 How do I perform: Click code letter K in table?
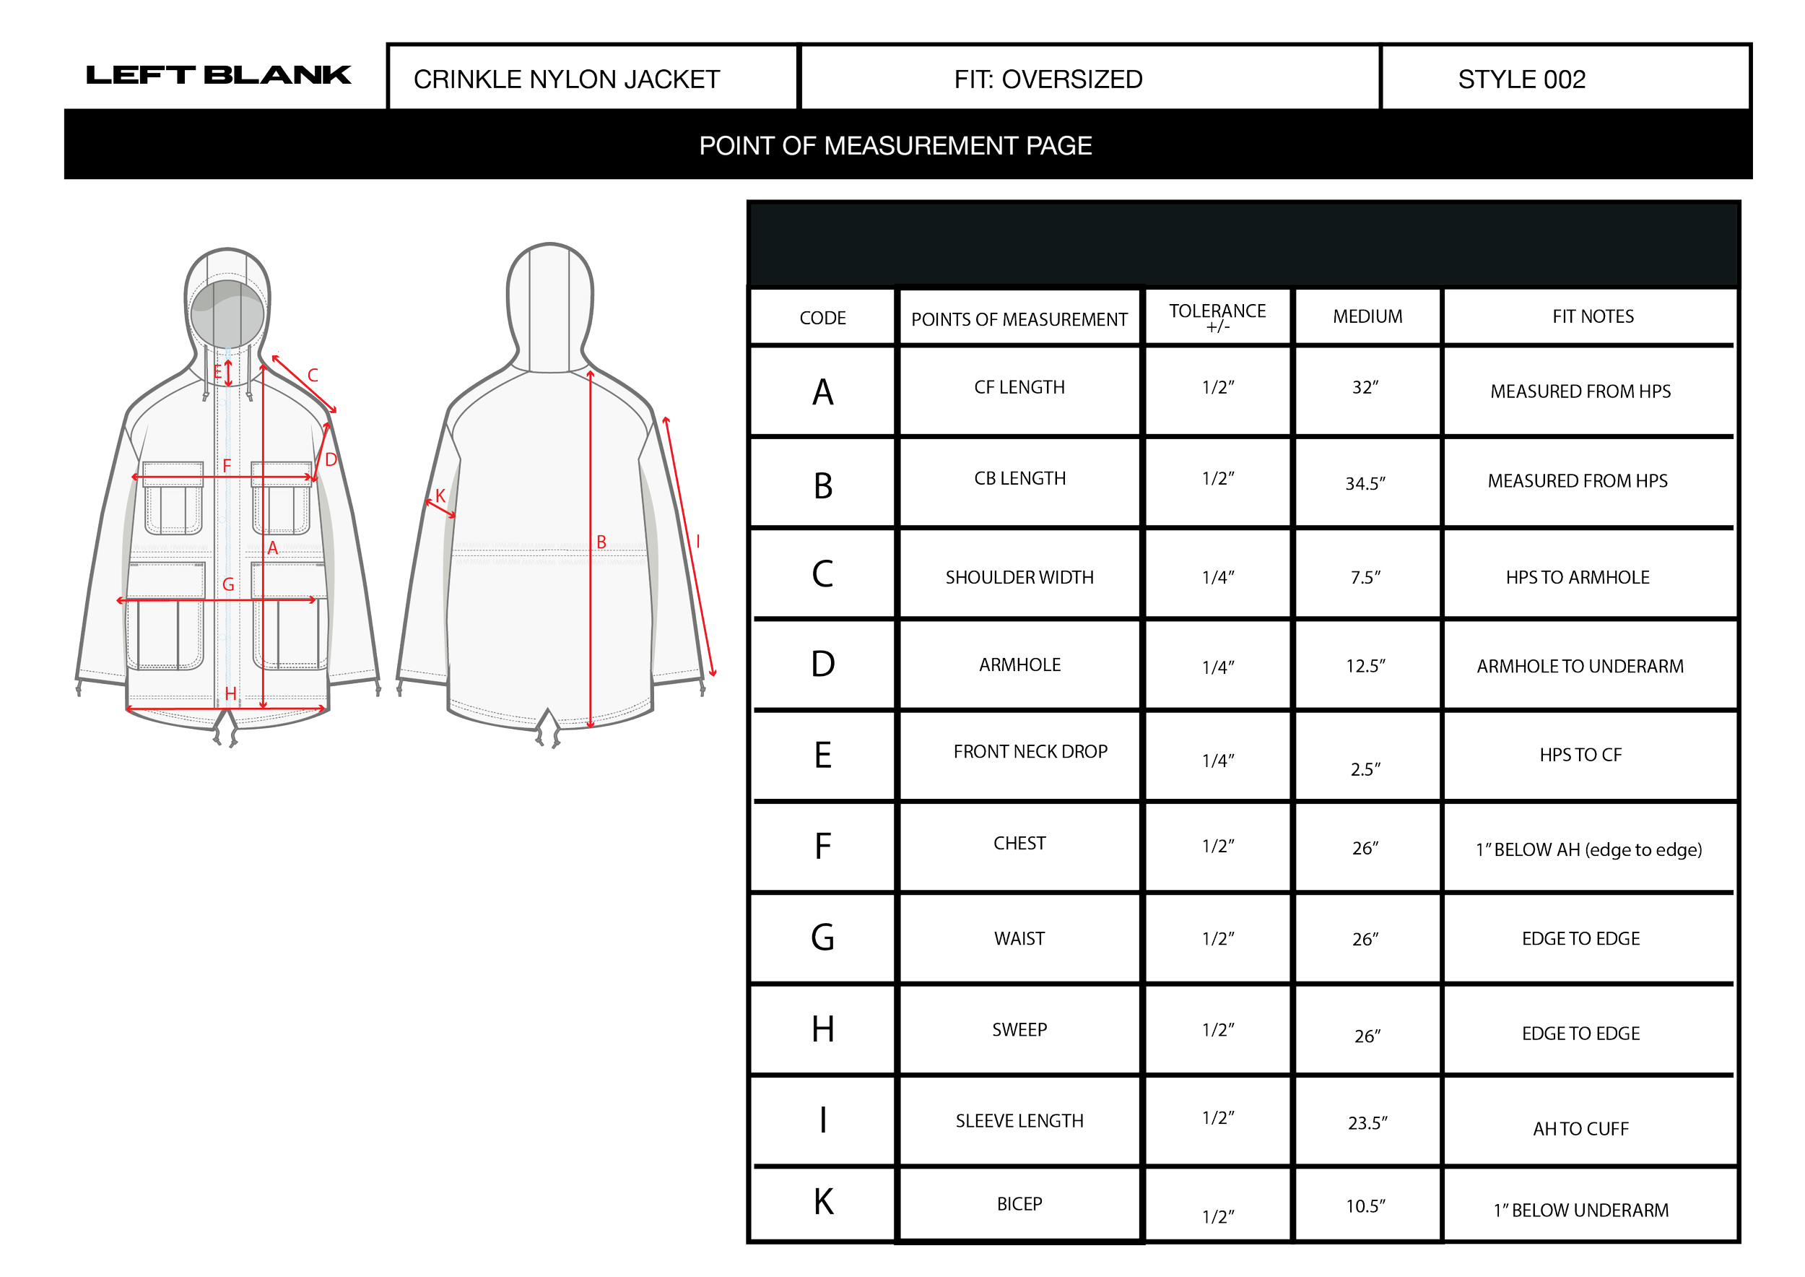[823, 1201]
